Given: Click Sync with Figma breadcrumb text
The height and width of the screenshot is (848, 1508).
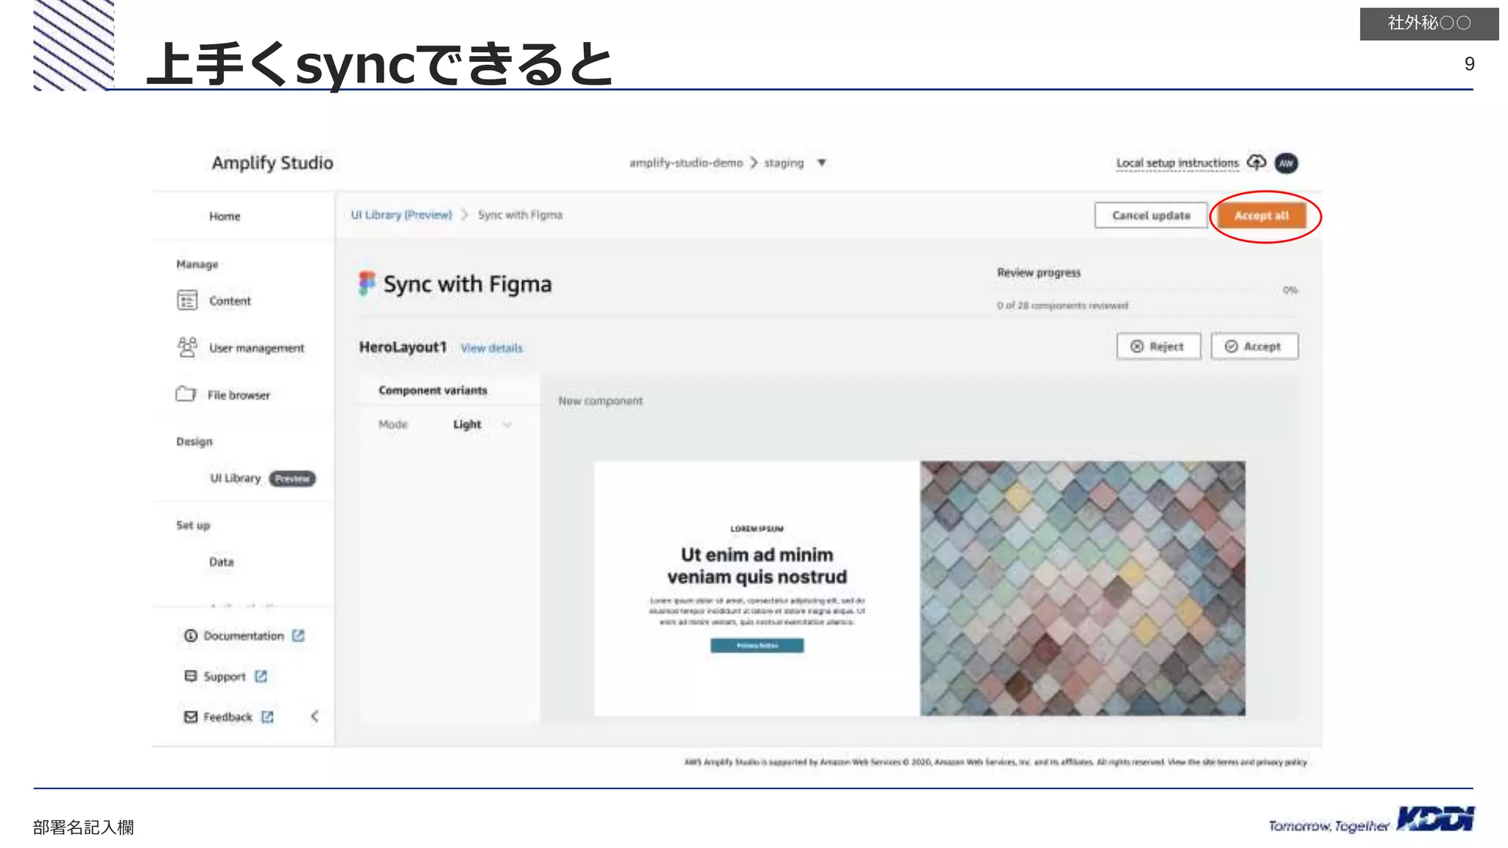Looking at the screenshot, I should (x=520, y=215).
